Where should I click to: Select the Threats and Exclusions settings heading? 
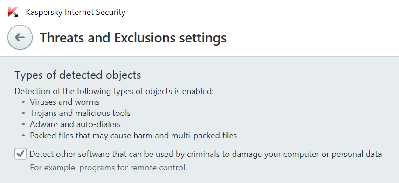tap(133, 38)
